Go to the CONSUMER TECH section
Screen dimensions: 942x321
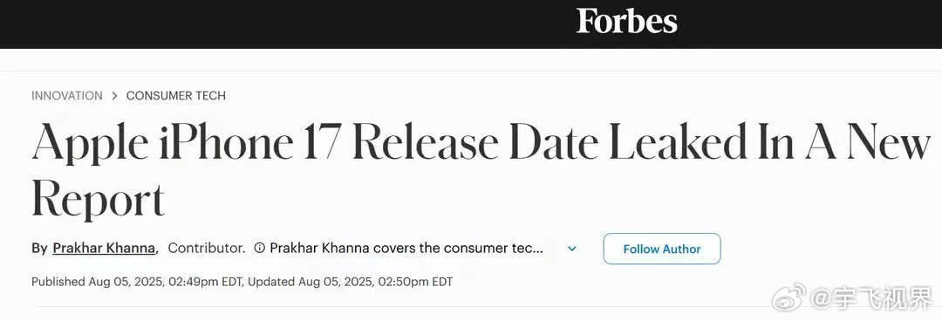(176, 96)
